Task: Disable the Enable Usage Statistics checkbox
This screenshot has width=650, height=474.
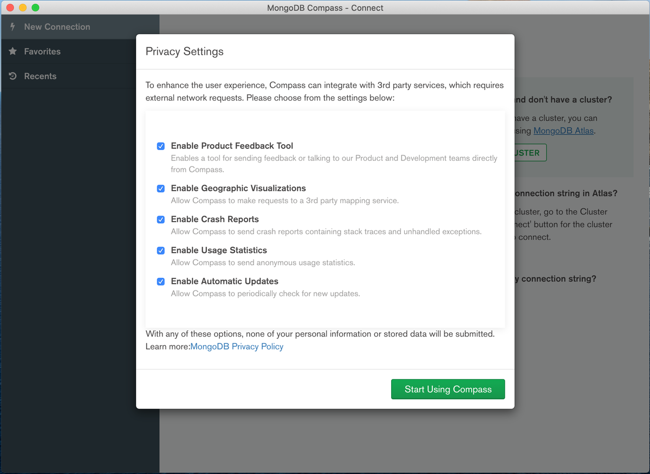Action: [161, 250]
